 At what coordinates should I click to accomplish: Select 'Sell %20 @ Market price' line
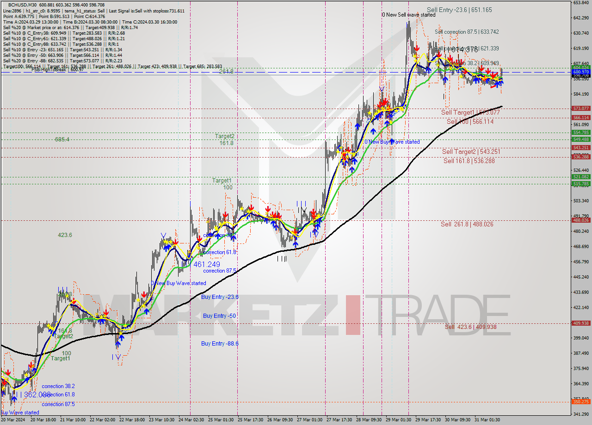click(70, 27)
